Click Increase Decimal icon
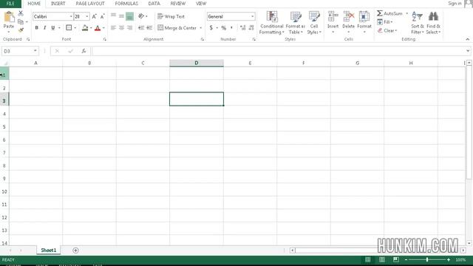Image resolution: width=473 pixels, height=266 pixels. pos(243,28)
